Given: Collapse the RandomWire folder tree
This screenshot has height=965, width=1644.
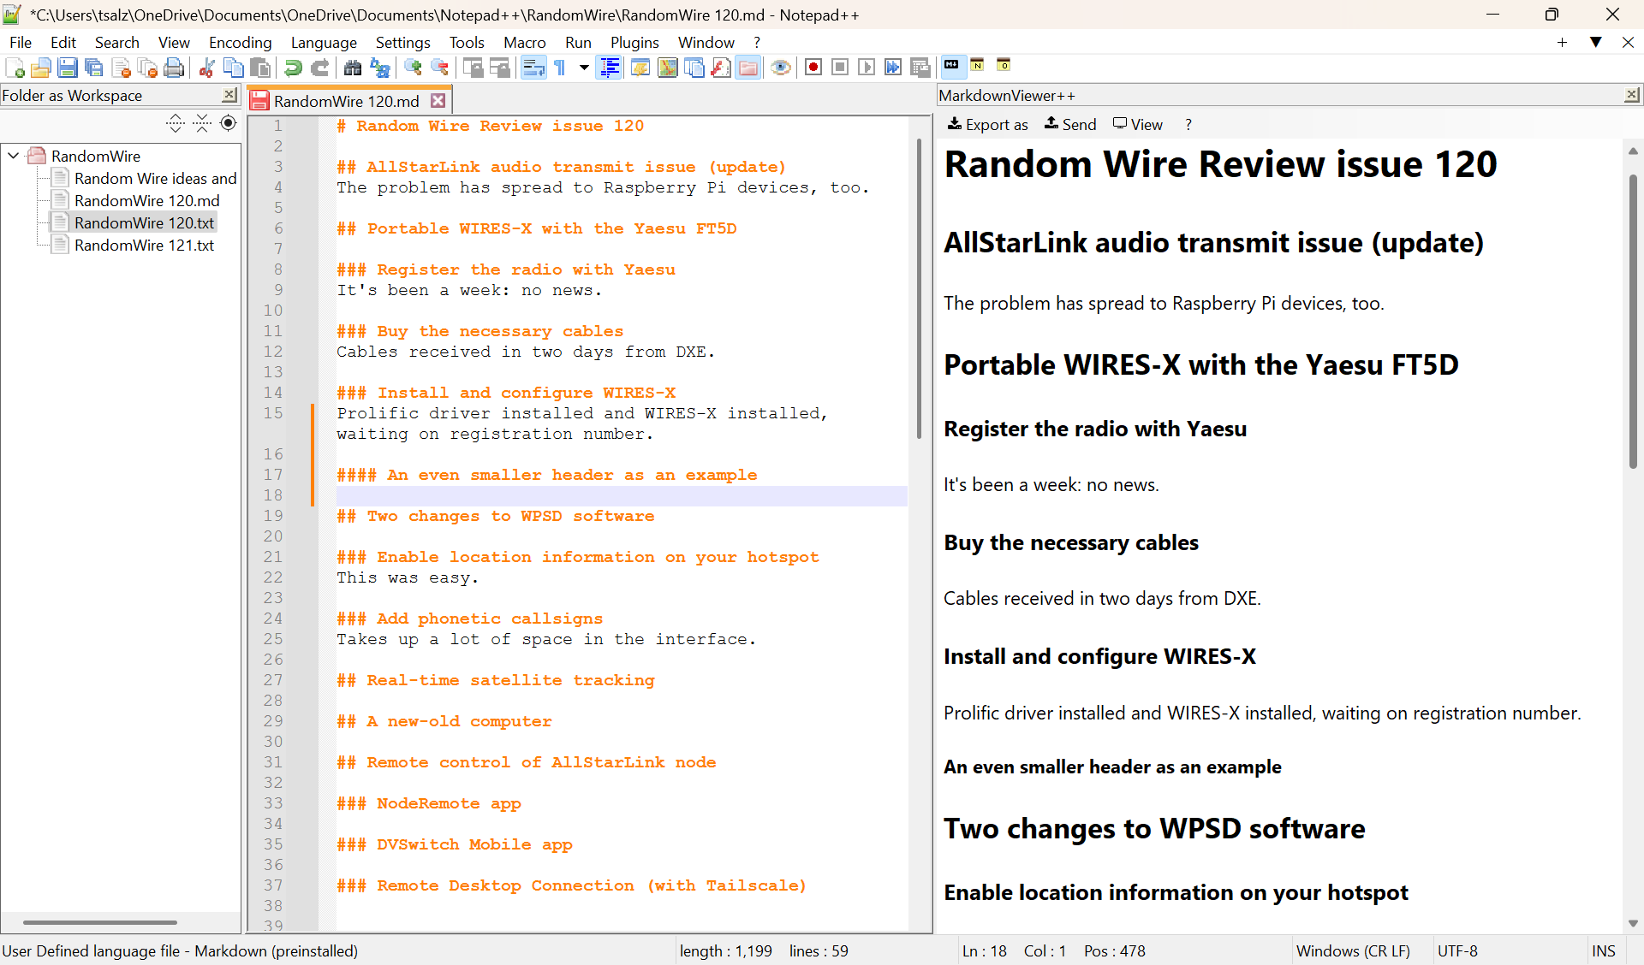Looking at the screenshot, I should point(14,156).
